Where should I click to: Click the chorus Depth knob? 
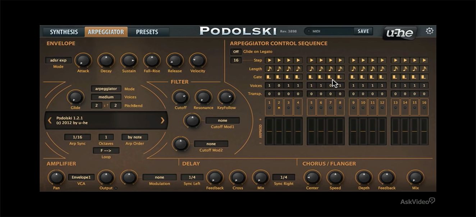click(x=364, y=177)
